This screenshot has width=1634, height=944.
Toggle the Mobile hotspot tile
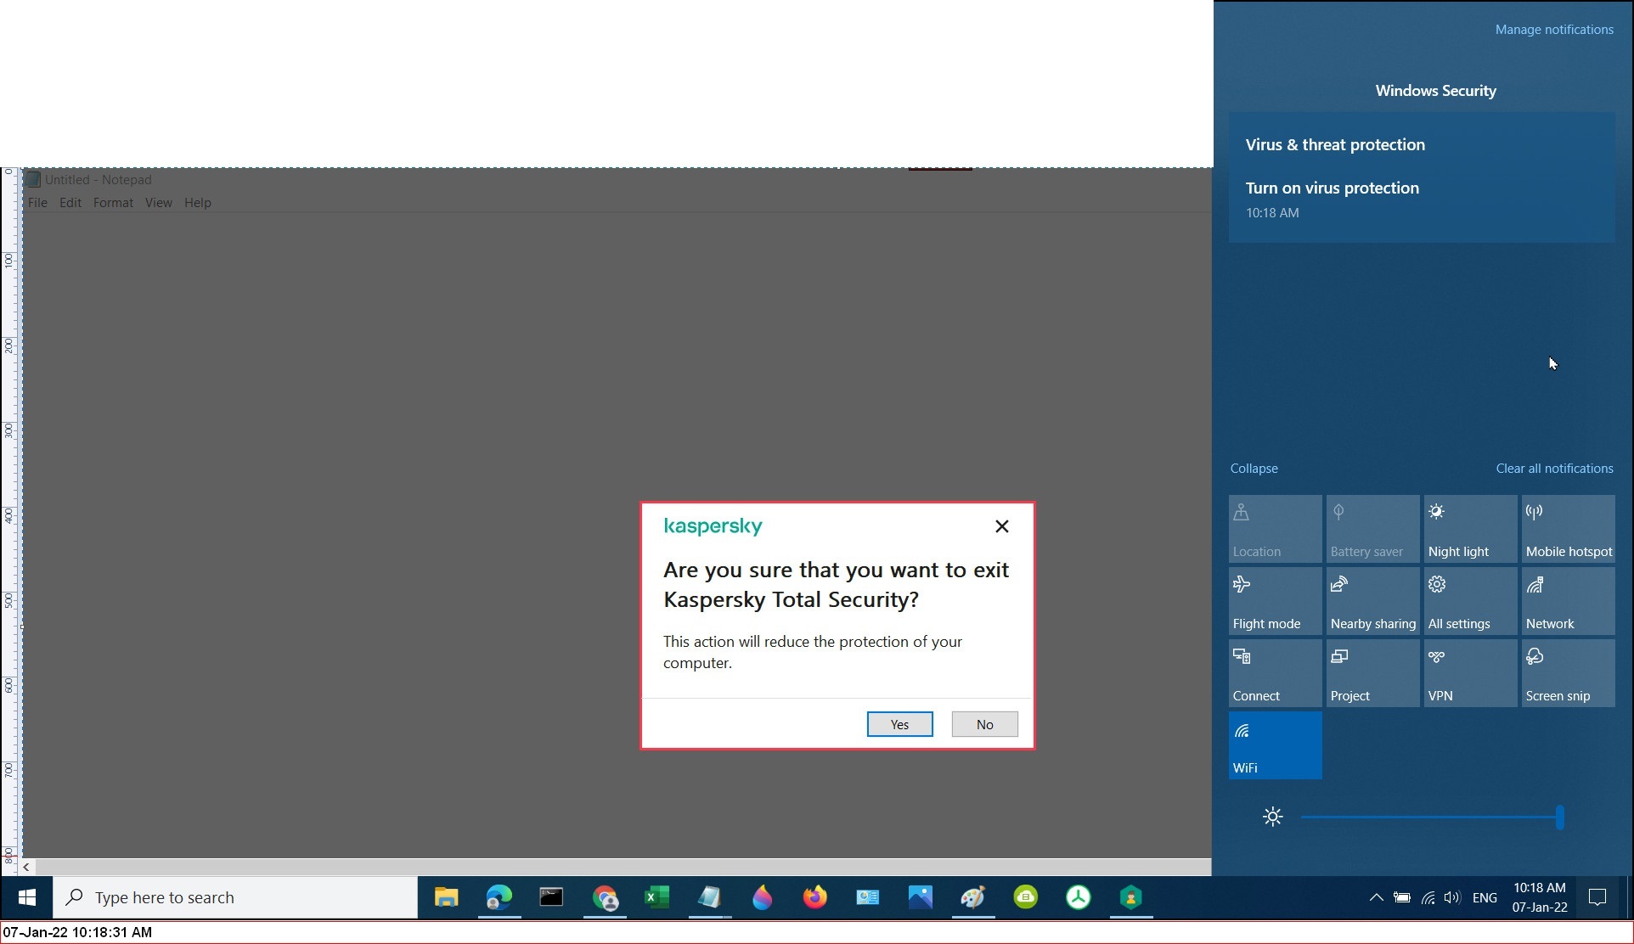[1568, 529]
